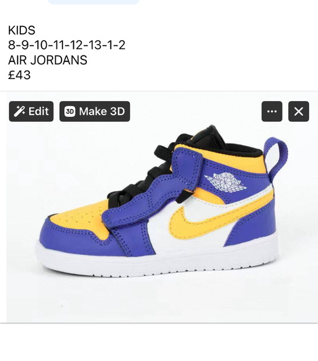Click the blank area below the photo
The width and height of the screenshot is (318, 361).
(159, 342)
